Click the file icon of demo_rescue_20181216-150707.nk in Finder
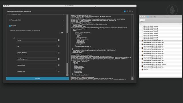The height and width of the screenshot is (103, 183). [x=142, y=66]
